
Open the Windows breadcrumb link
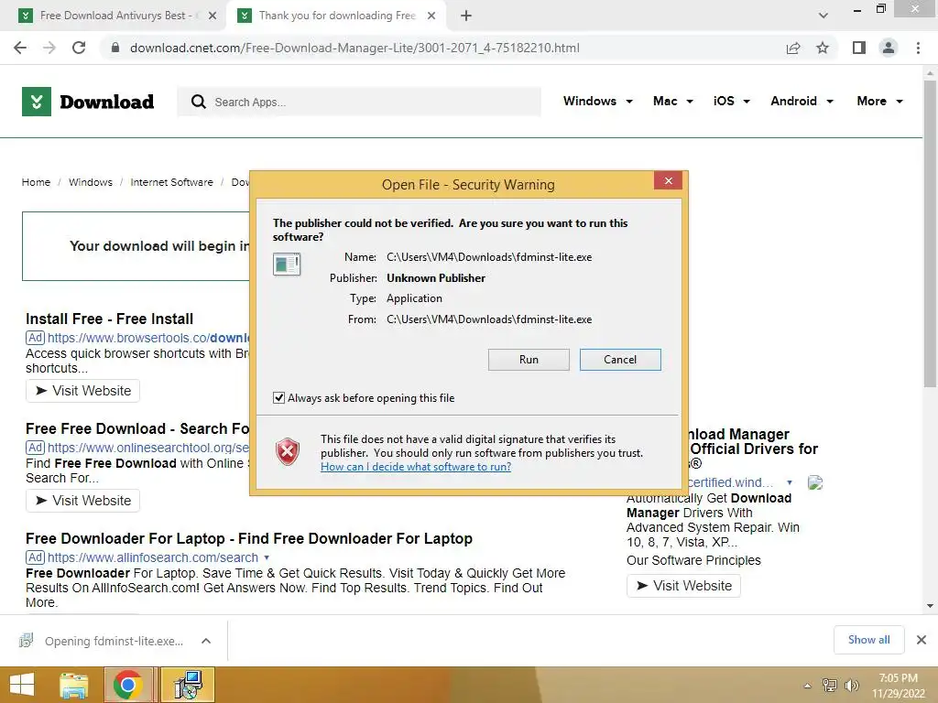pyautogui.click(x=91, y=182)
